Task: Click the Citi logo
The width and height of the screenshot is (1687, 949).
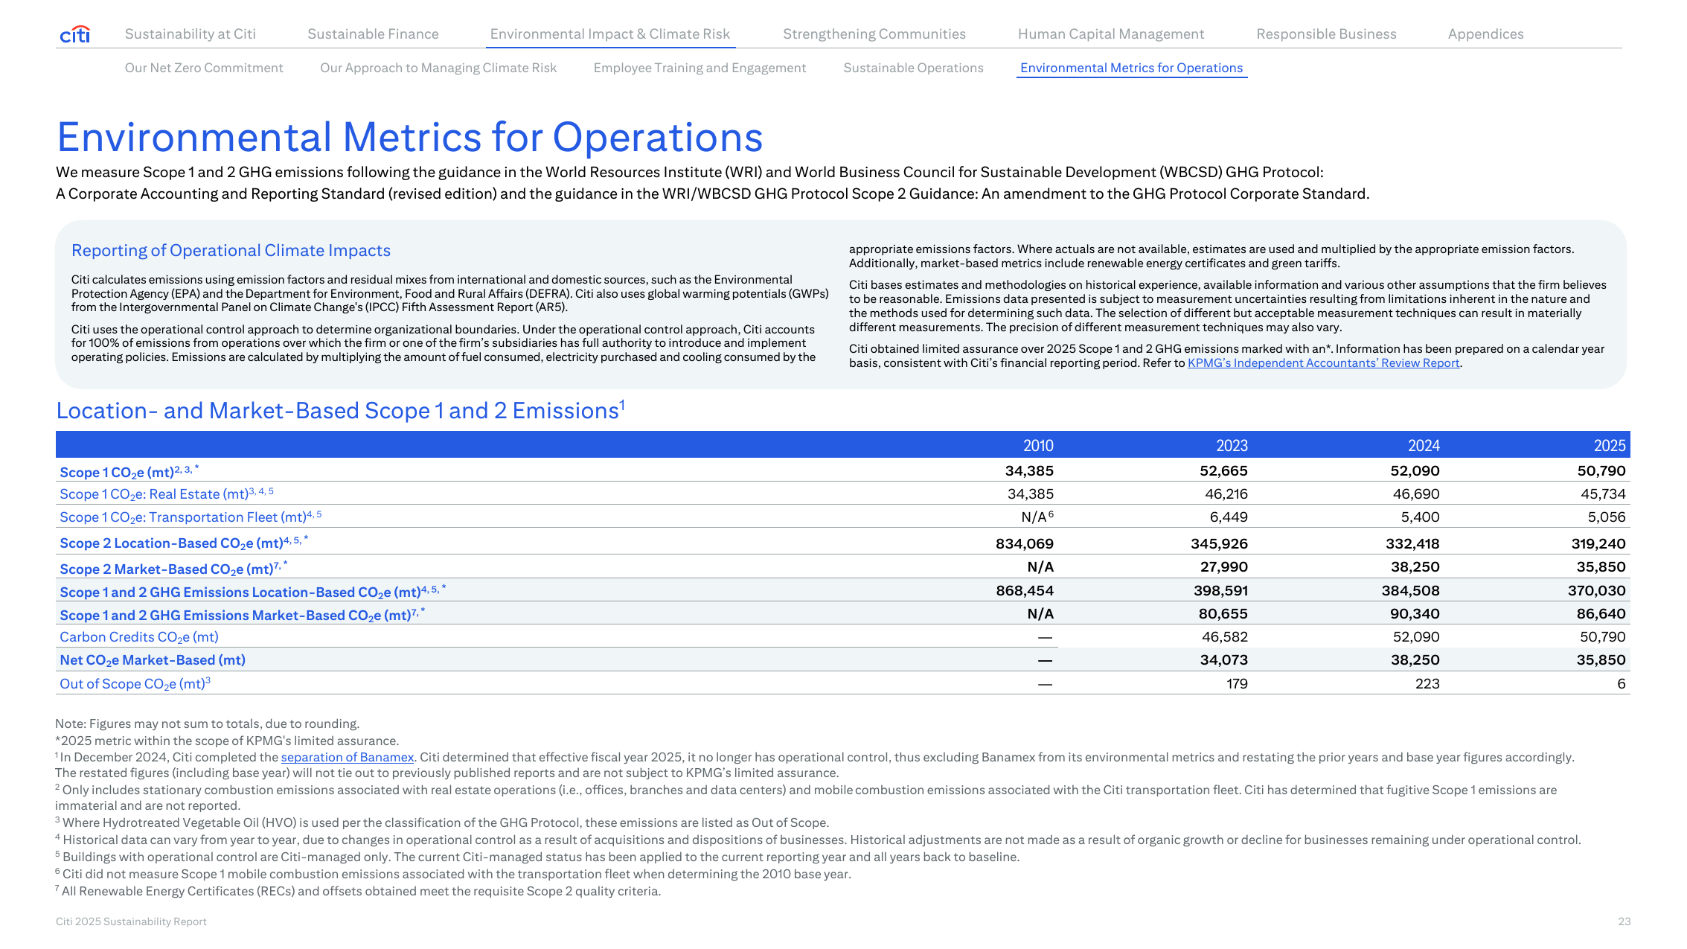Action: 74,34
